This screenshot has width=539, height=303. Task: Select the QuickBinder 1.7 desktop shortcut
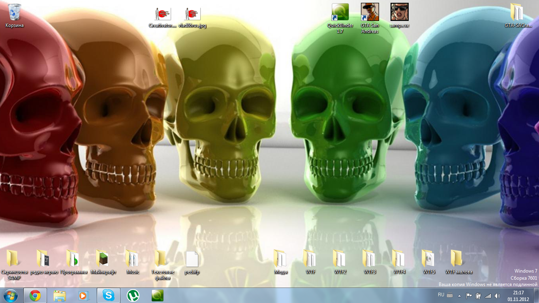[340, 19]
